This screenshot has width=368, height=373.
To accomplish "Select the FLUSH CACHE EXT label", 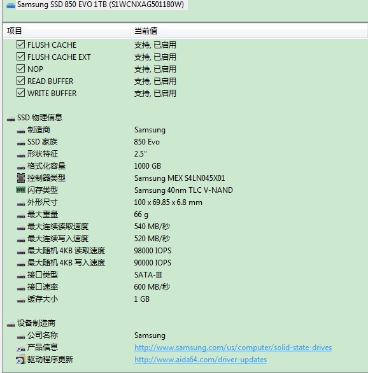I will 59,57.
